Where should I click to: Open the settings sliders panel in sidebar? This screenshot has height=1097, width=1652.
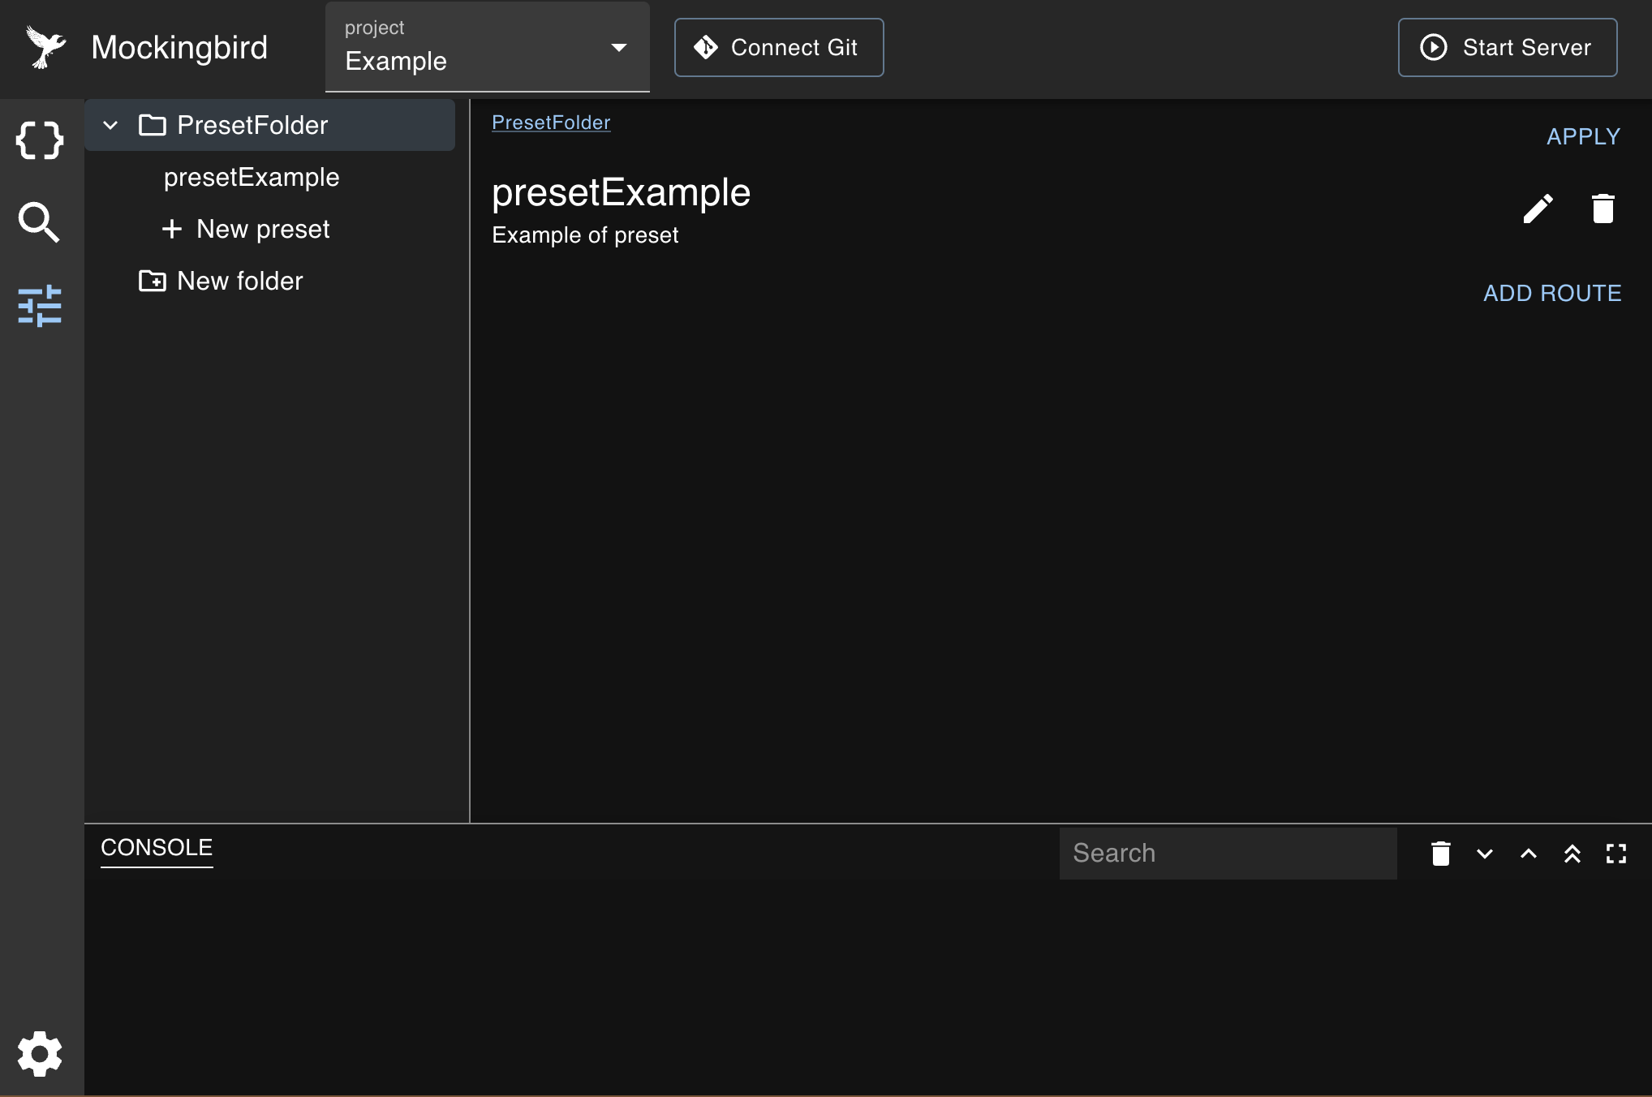40,307
